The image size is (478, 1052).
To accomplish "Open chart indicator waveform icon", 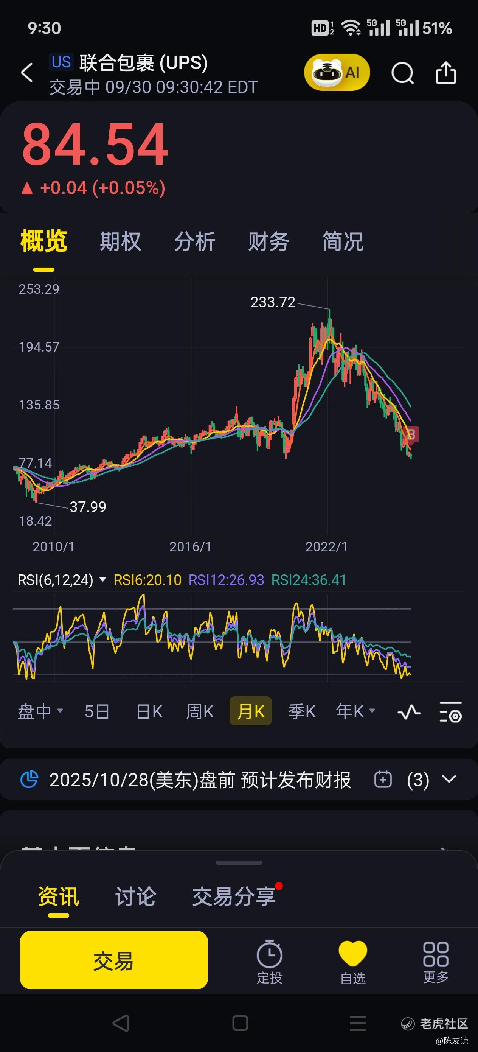I will click(408, 712).
